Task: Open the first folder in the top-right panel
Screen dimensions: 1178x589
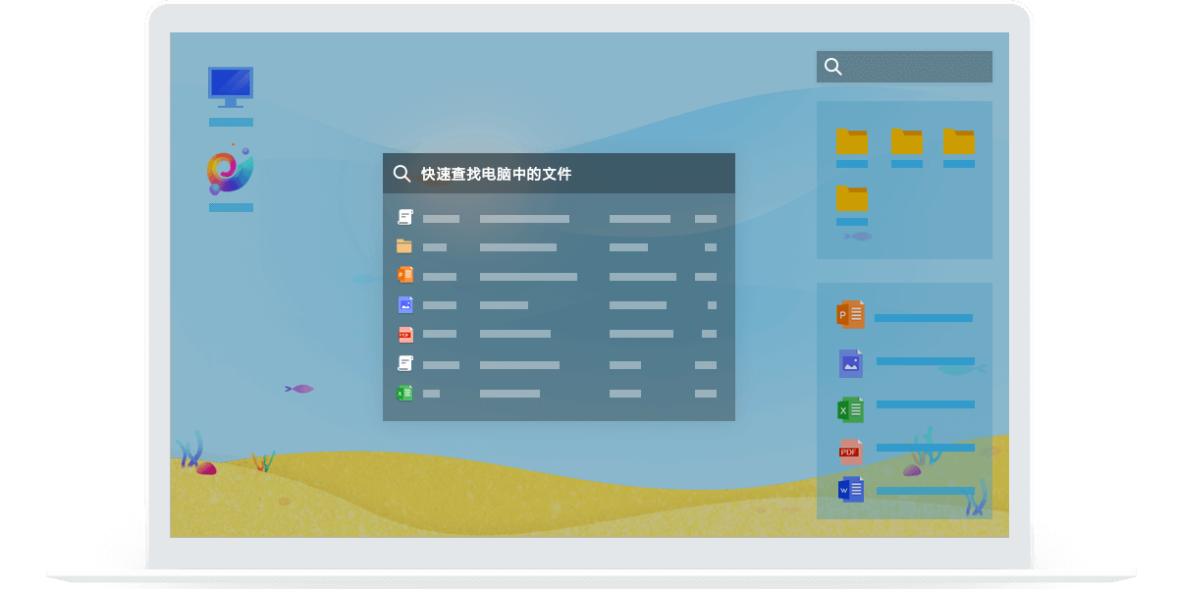Action: tap(852, 142)
